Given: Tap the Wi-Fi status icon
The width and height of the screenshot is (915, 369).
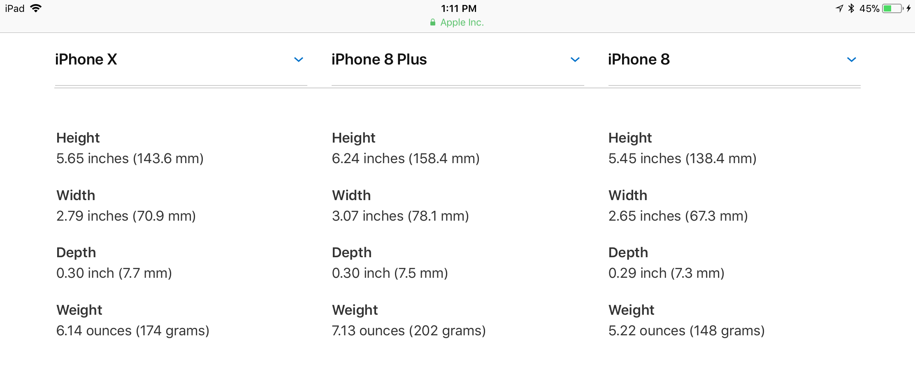Looking at the screenshot, I should pos(36,8).
